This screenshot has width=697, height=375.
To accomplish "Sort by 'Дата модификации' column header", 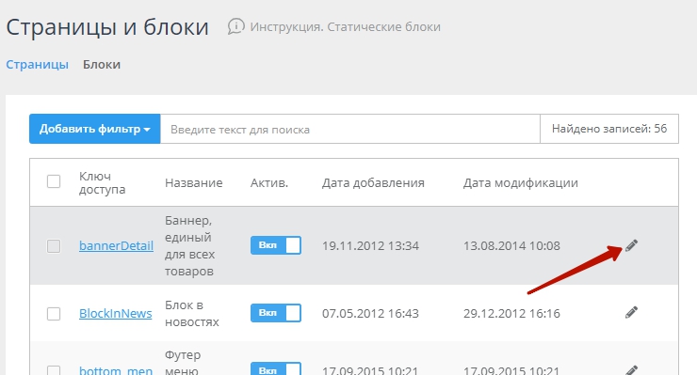I will tap(521, 183).
